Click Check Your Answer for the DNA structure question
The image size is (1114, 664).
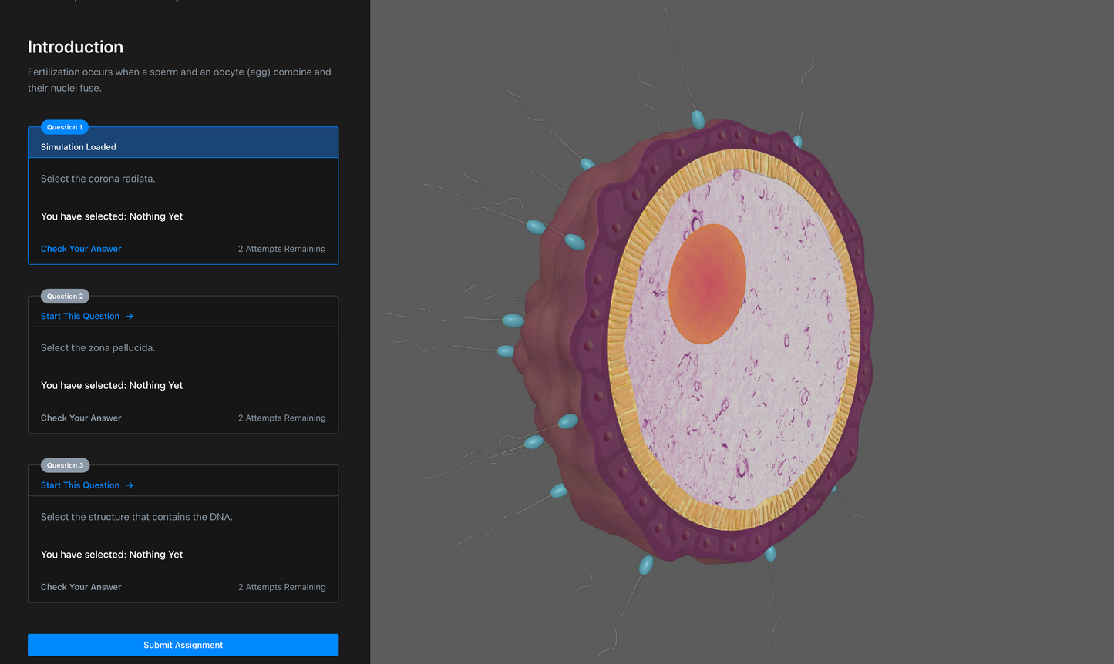tap(81, 586)
